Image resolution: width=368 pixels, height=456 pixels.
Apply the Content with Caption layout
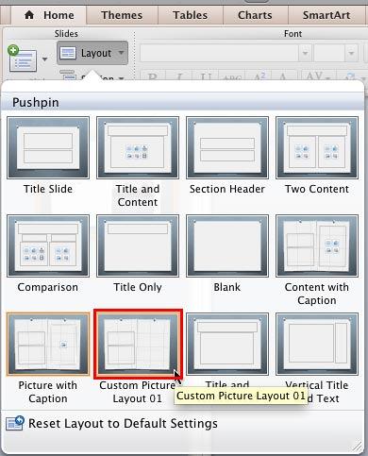tap(317, 245)
